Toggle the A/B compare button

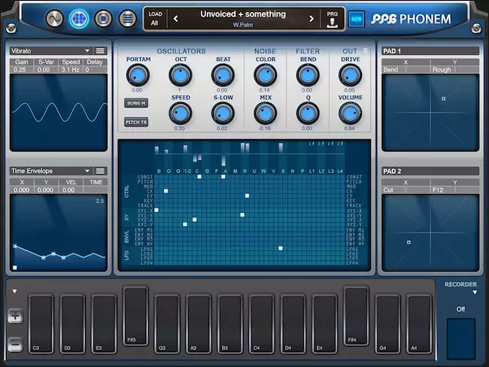tap(356, 19)
